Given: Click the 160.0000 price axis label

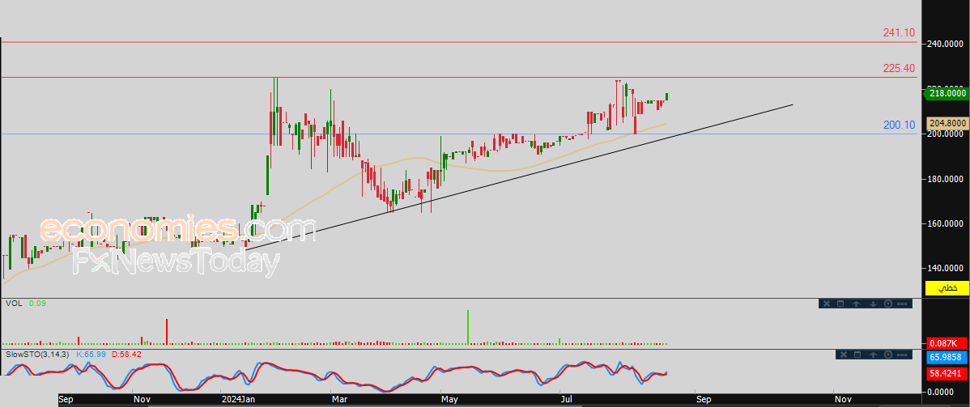Looking at the screenshot, I should 945,223.
